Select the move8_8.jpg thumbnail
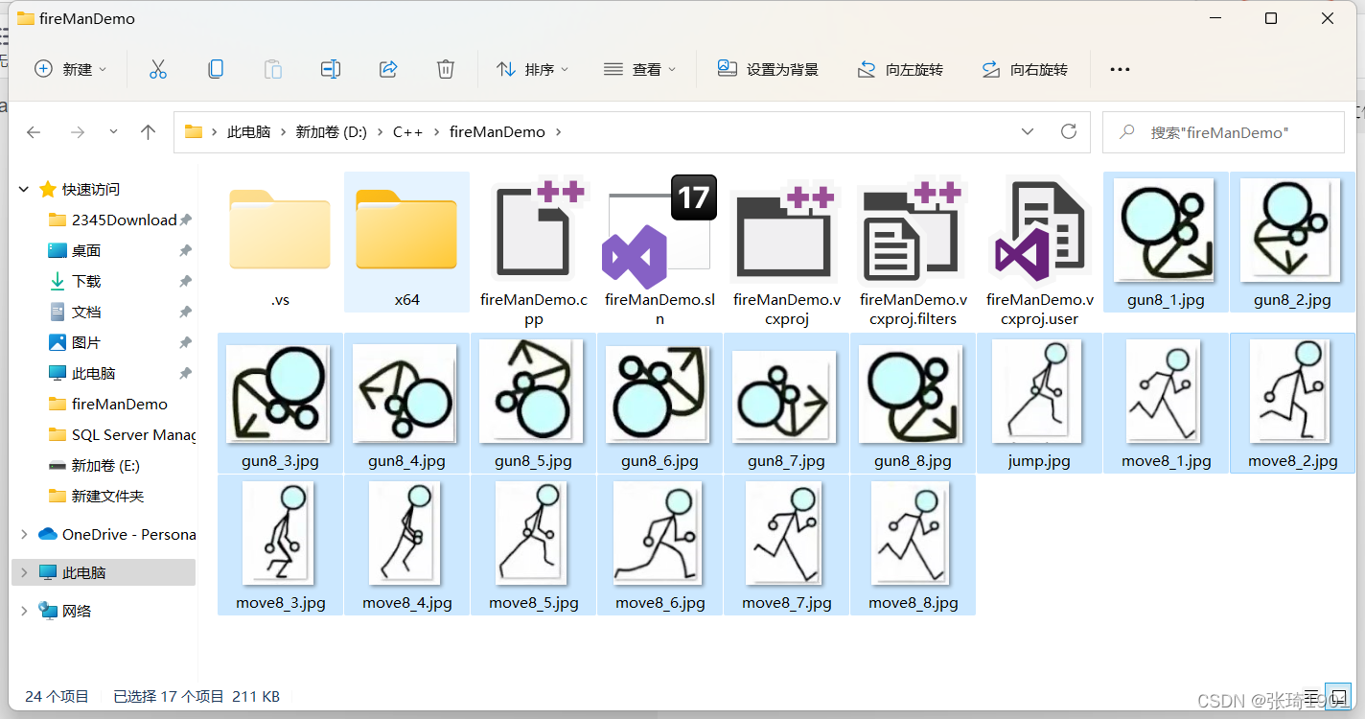The image size is (1365, 719). point(913,533)
